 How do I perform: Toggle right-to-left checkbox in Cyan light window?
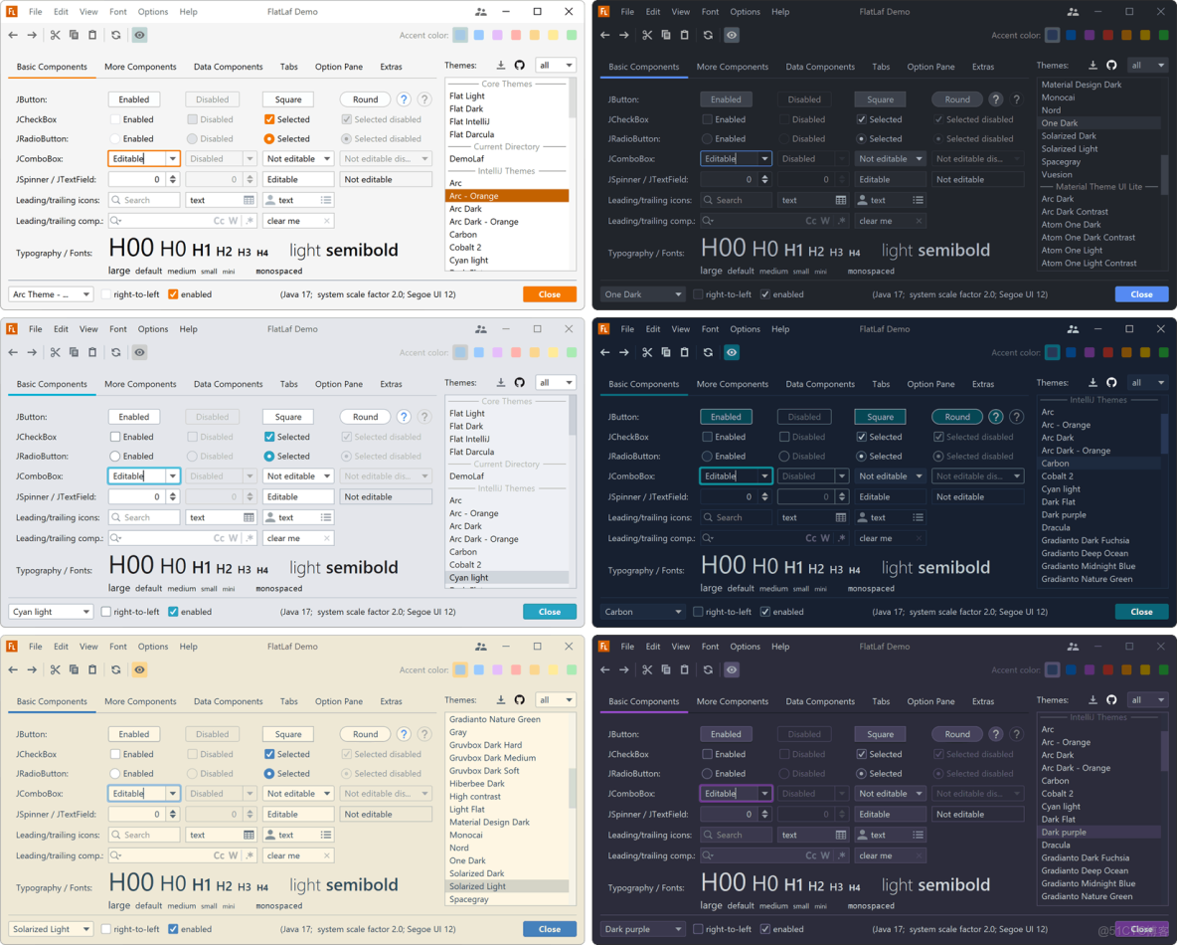pos(105,612)
